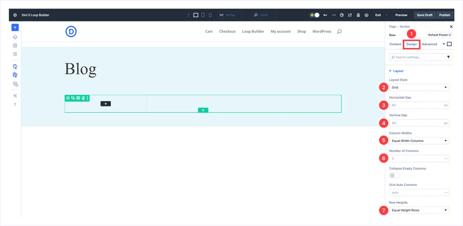Open the page settings sliders icon in the sidebar
Image resolution: width=463 pixels, height=226 pixels.
(15, 54)
